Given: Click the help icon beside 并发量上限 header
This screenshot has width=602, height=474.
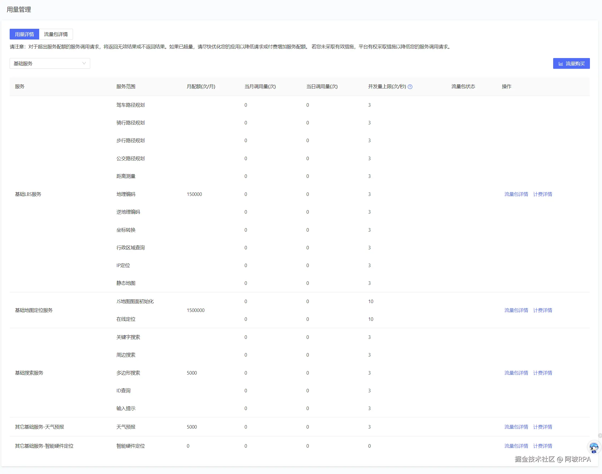Looking at the screenshot, I should pyautogui.click(x=410, y=87).
